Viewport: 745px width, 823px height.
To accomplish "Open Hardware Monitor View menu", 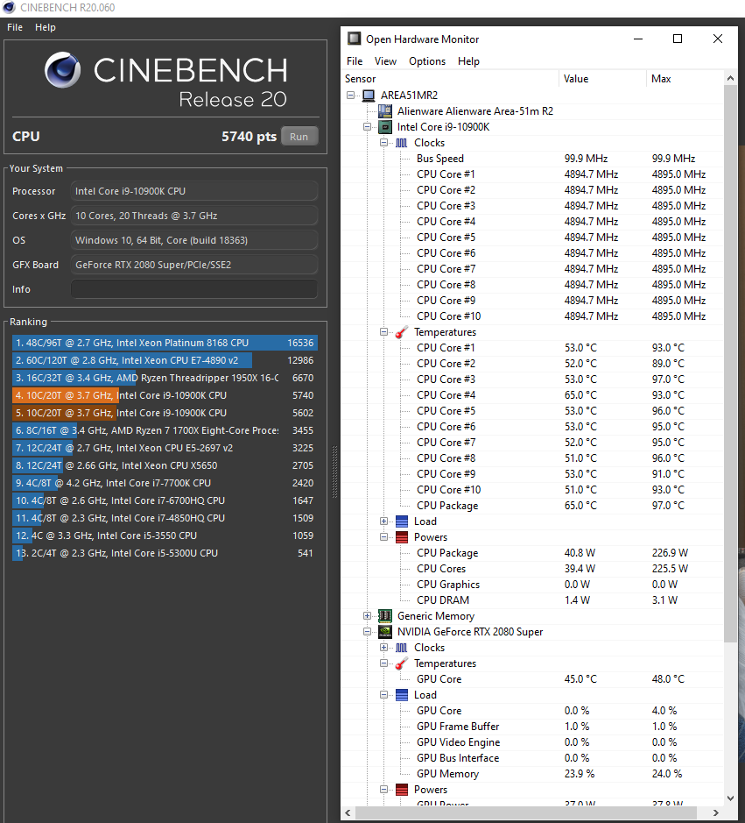I will [x=385, y=61].
